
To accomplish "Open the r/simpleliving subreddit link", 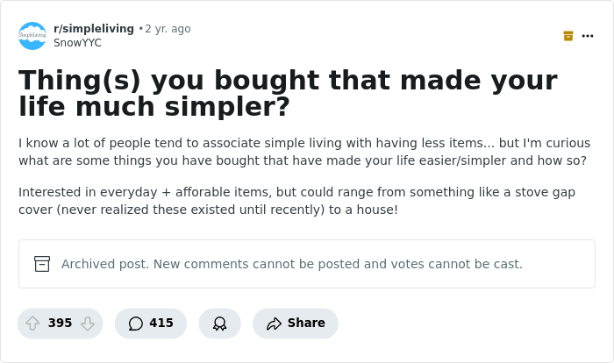I will [94, 29].
